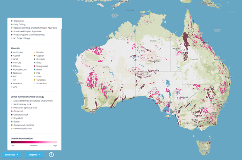Click the PGE mineral icon
The height and width of the screenshot is (160, 242).
(x=35, y=73)
